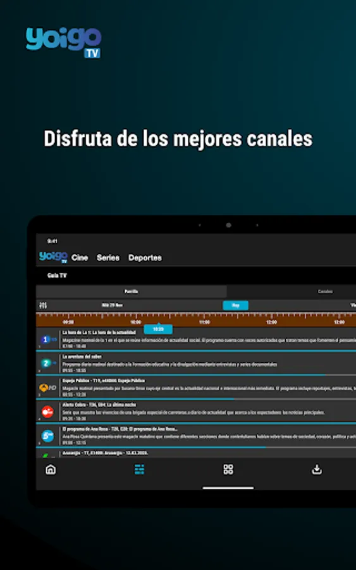Click the large Yoigo TV logo at top
The height and width of the screenshot is (570, 356).
point(63,42)
